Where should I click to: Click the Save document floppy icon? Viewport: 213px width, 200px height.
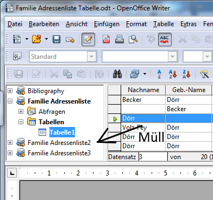pyautogui.click(x=57, y=39)
